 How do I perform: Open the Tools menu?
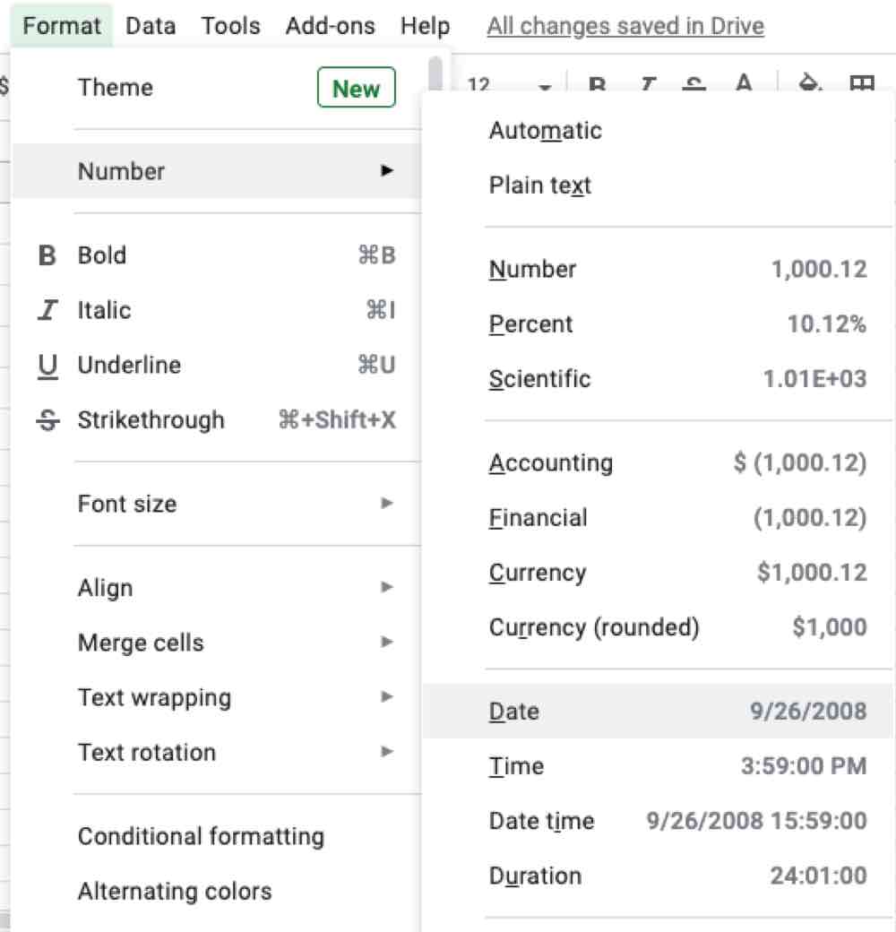229,25
